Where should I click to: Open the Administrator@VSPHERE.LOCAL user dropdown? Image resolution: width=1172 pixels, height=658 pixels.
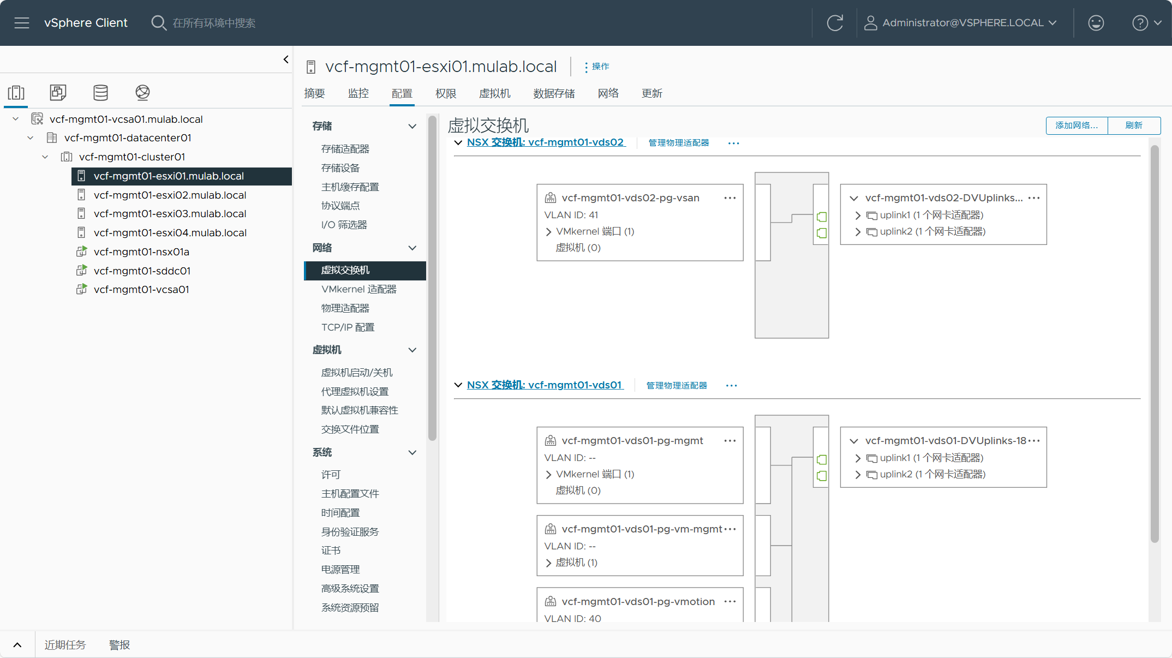point(961,23)
